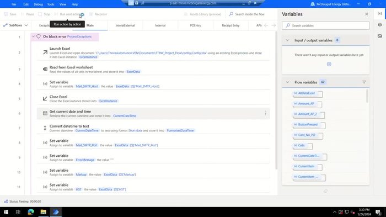Click FormattedDateTime variable chip
The height and width of the screenshot is (217, 386).
click(x=180, y=130)
